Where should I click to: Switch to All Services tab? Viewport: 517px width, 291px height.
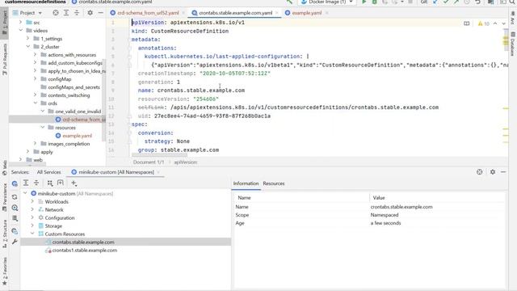(x=48, y=172)
